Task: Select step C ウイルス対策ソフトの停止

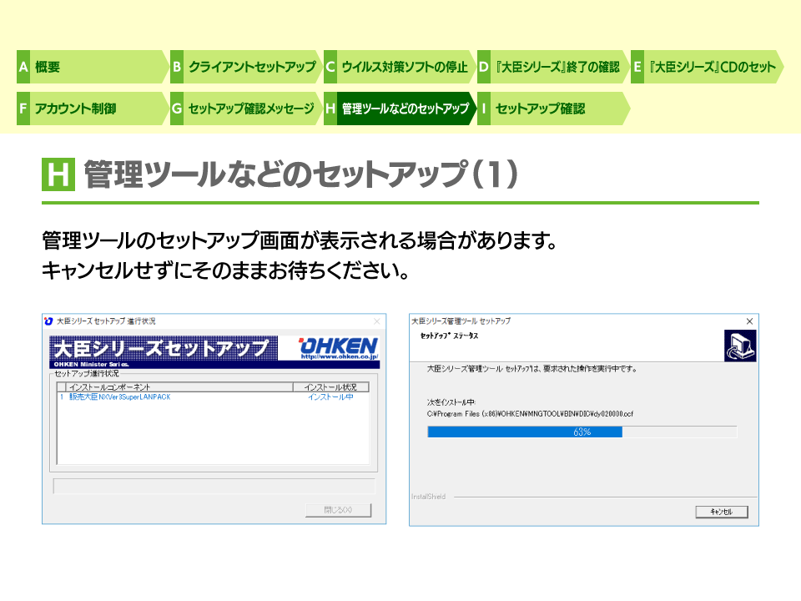Action: tap(400, 67)
